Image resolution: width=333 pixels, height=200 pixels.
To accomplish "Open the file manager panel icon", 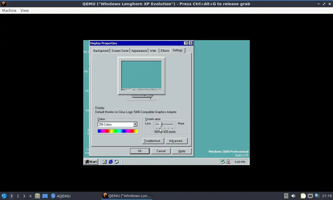I will coord(37,196).
